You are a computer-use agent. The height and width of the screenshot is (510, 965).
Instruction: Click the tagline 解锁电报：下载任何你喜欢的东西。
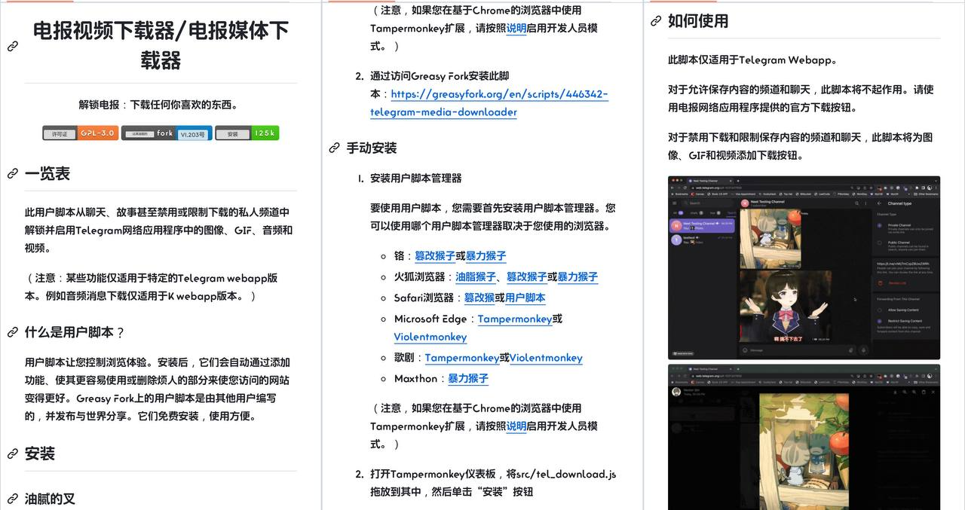[161, 105]
